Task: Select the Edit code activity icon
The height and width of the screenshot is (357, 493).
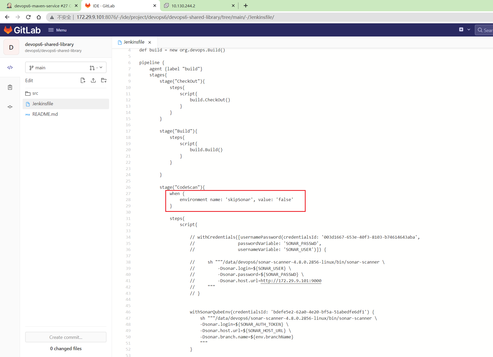Action: click(x=10, y=67)
